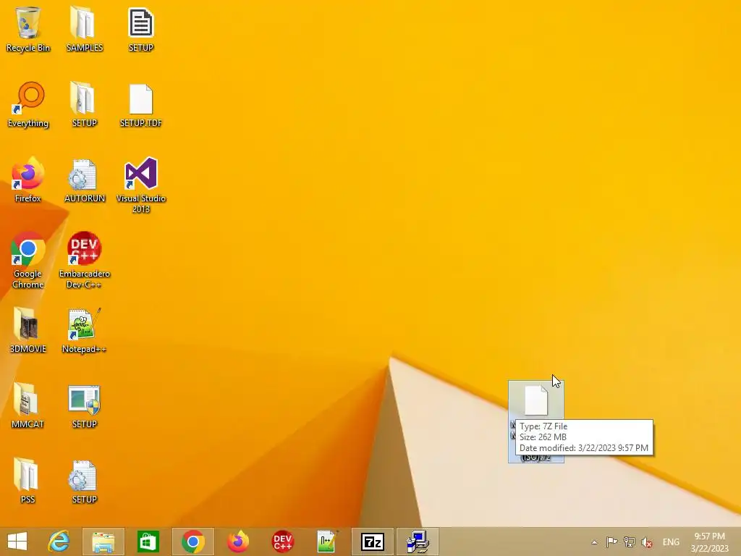Image resolution: width=741 pixels, height=556 pixels.
Task: Show hidden system tray icons
Action: click(x=594, y=542)
